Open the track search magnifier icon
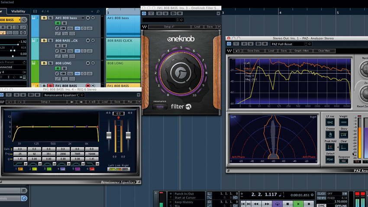 [98, 11]
